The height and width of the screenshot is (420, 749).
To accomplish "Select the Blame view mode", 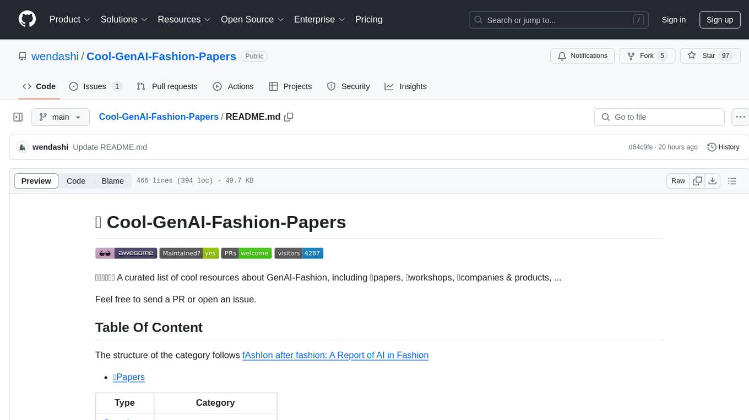I will [x=113, y=181].
